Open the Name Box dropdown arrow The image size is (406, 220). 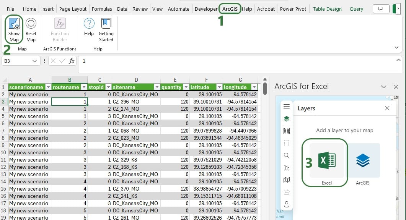35,61
